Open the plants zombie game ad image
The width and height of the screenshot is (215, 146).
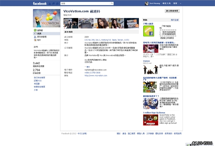[150, 87]
